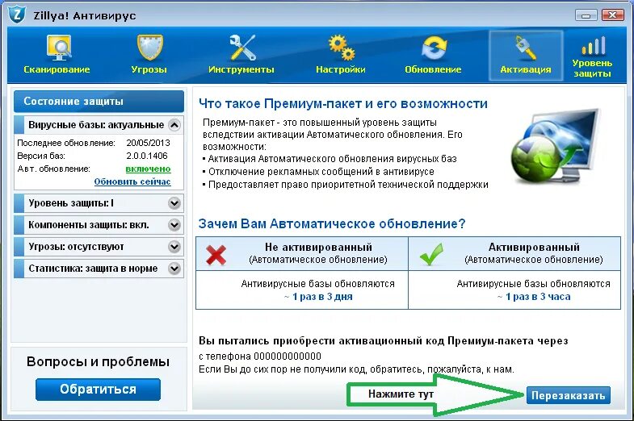Image resolution: width=634 pixels, height=421 pixels.
Task: Click the Обновление label in toolbar
Action: (x=433, y=69)
